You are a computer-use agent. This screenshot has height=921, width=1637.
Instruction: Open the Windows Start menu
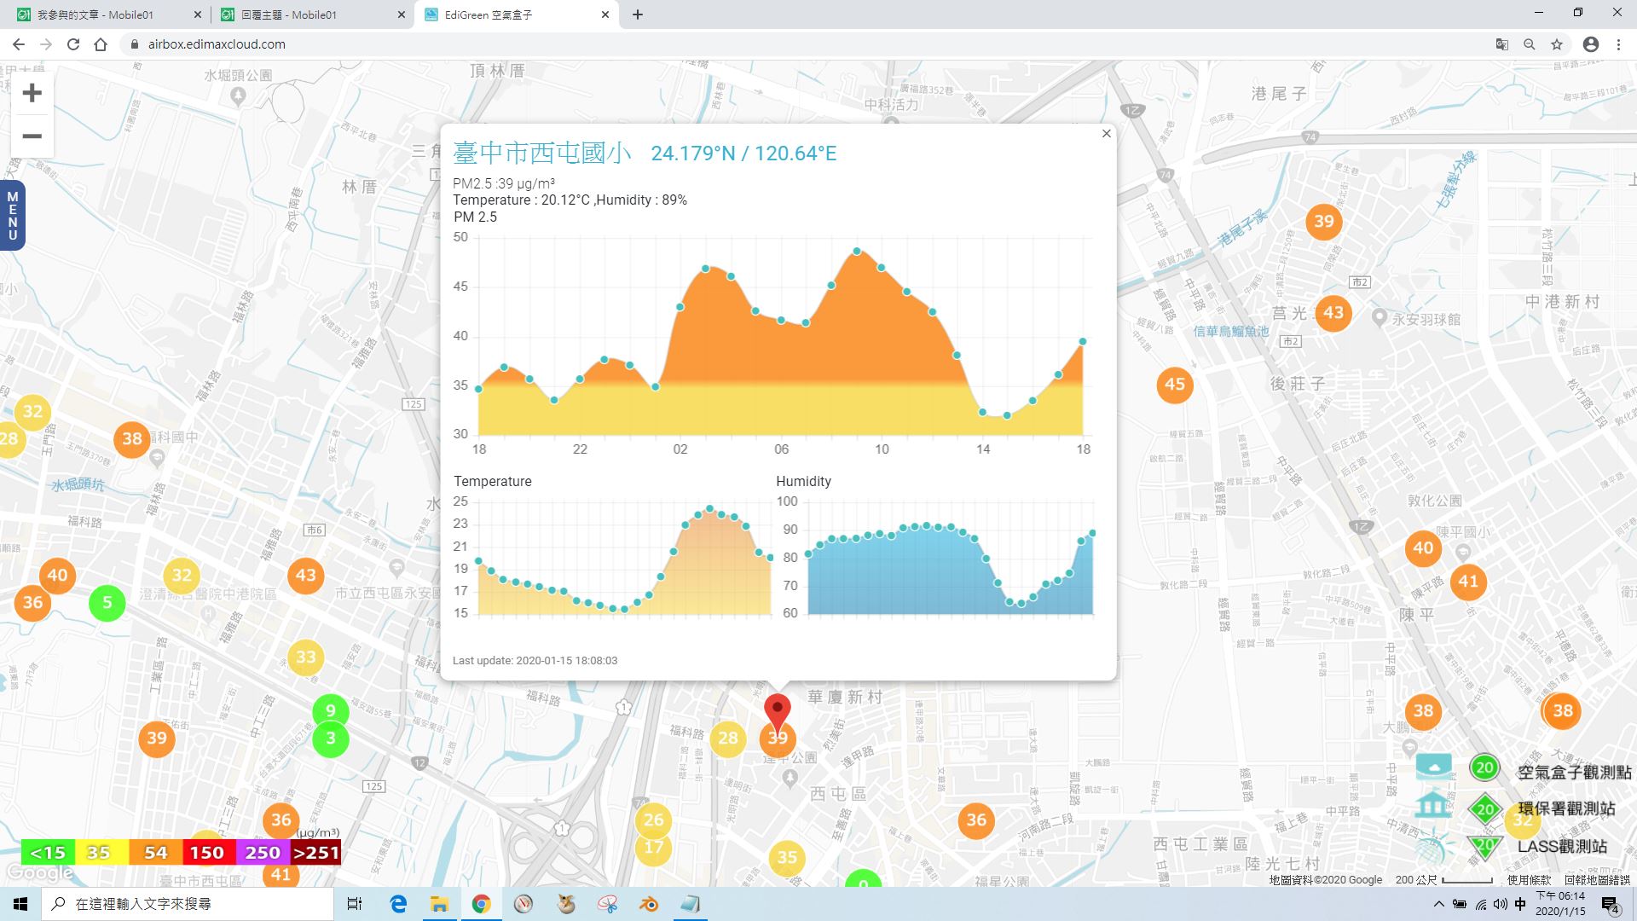pos(20,904)
